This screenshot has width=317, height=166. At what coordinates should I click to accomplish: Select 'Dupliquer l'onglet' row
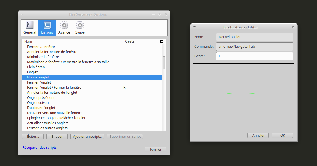tap(92, 108)
